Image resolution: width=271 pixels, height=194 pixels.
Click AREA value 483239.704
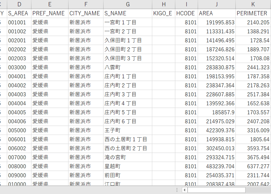click(217, 166)
